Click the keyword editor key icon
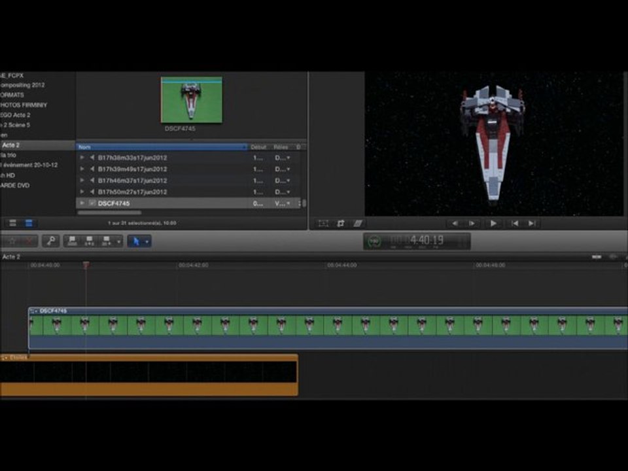The height and width of the screenshot is (471, 628). click(x=51, y=241)
